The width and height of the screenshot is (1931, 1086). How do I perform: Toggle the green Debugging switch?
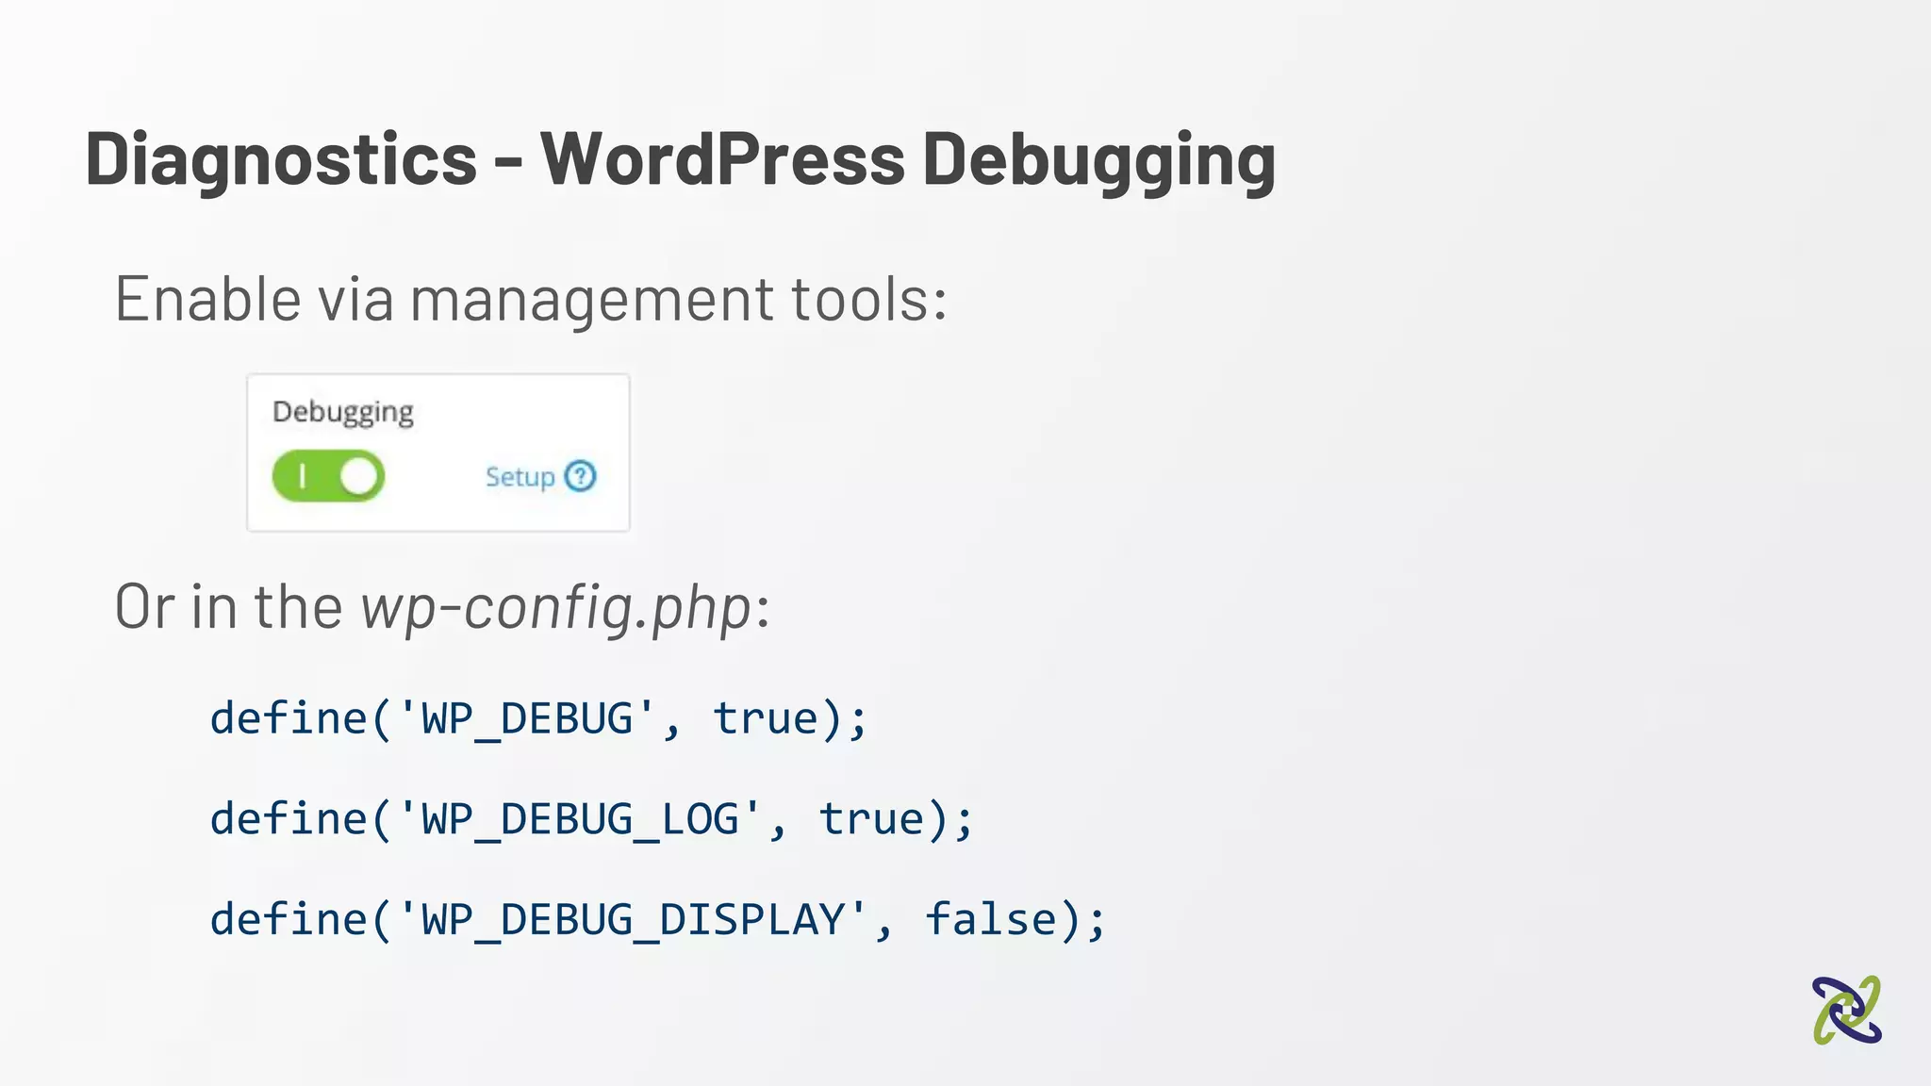(328, 476)
